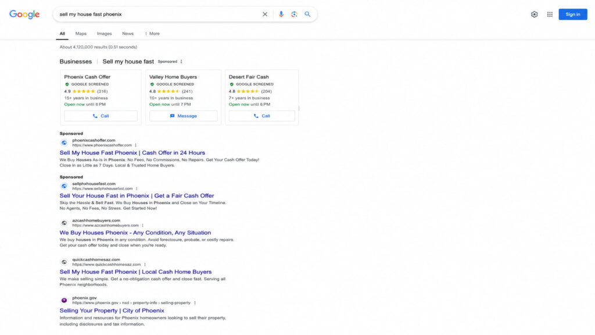Switch to the Maps tab
595x335 pixels.
81,34
